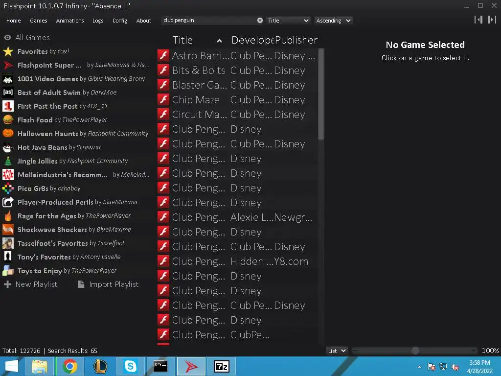Viewport: 501px width, 376px height.
Task: Click the Flashpoint taskbar icon
Action: tap(191, 366)
